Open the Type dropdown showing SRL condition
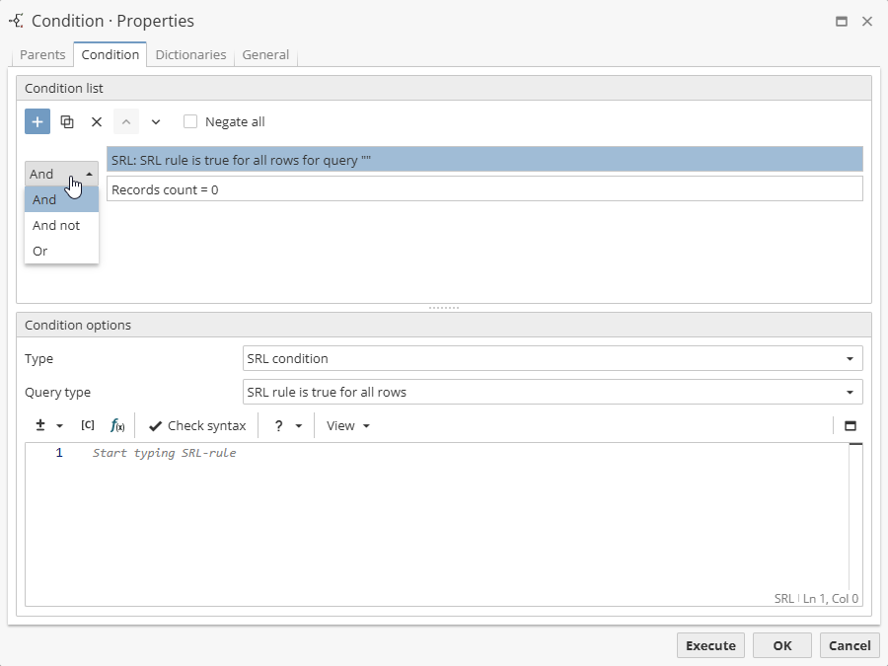The image size is (888, 666). click(848, 358)
